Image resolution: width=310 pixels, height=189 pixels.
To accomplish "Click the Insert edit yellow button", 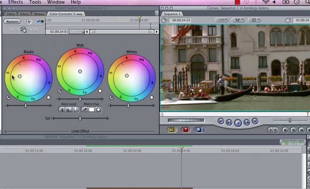I will (x=172, y=130).
